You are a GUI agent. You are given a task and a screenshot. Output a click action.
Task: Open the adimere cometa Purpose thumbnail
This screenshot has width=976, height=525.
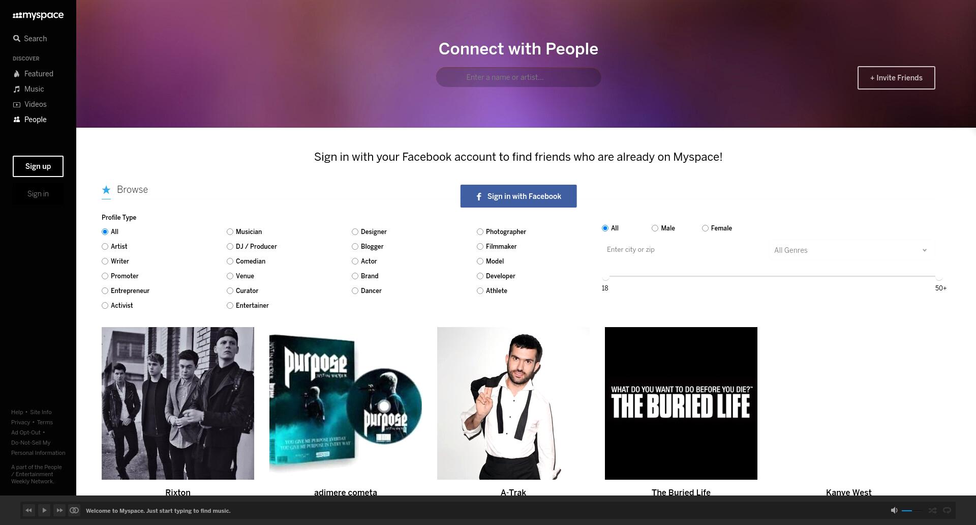point(346,403)
